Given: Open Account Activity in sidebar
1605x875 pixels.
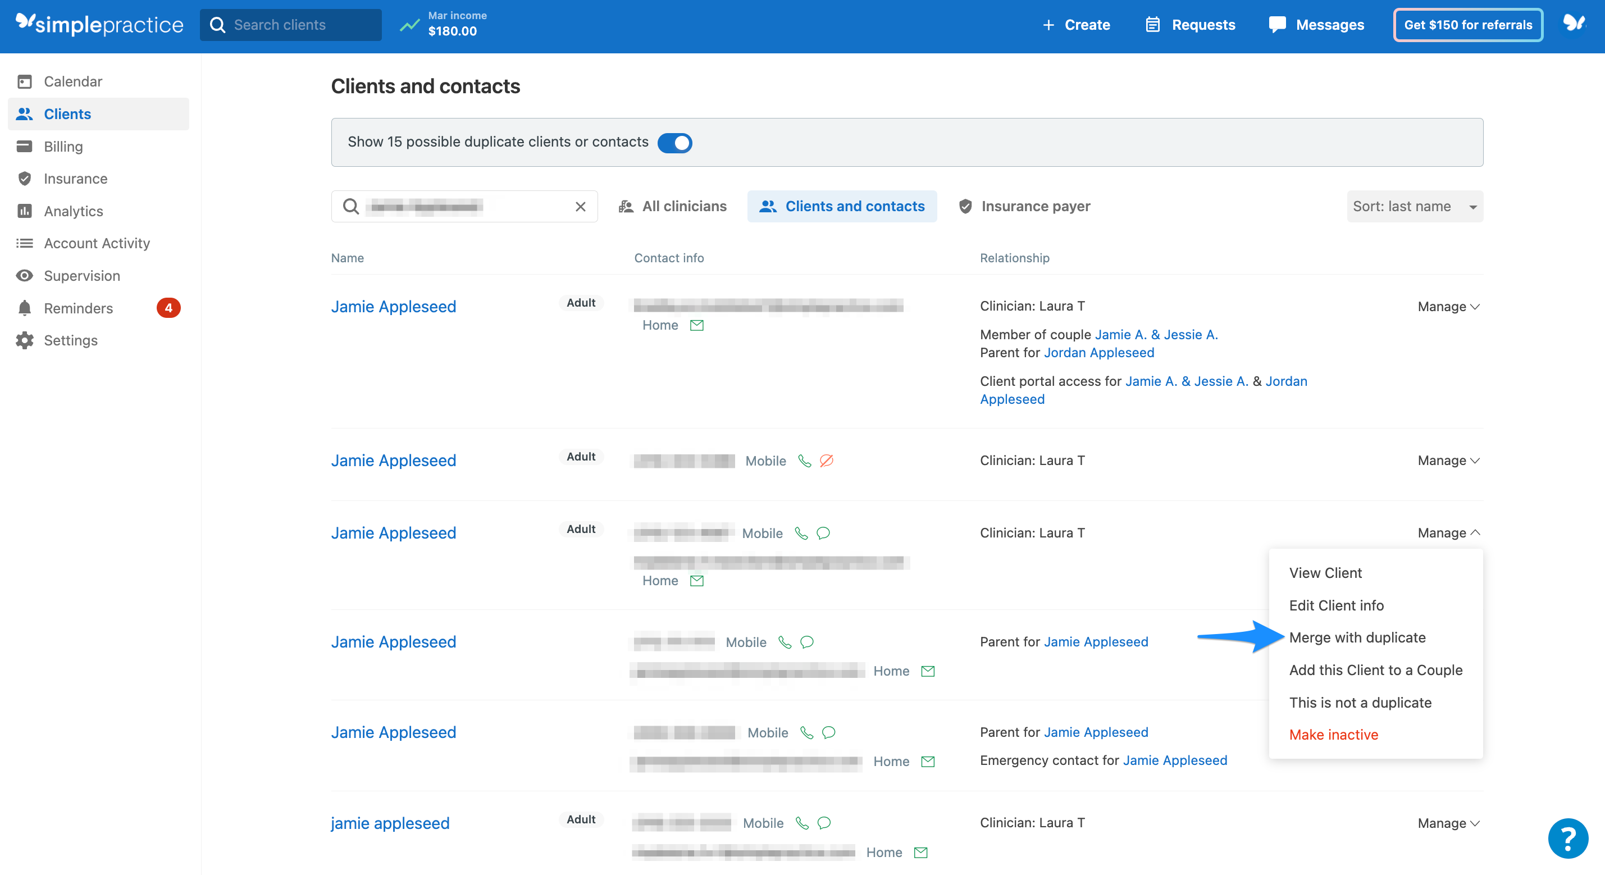Looking at the screenshot, I should pyautogui.click(x=98, y=243).
